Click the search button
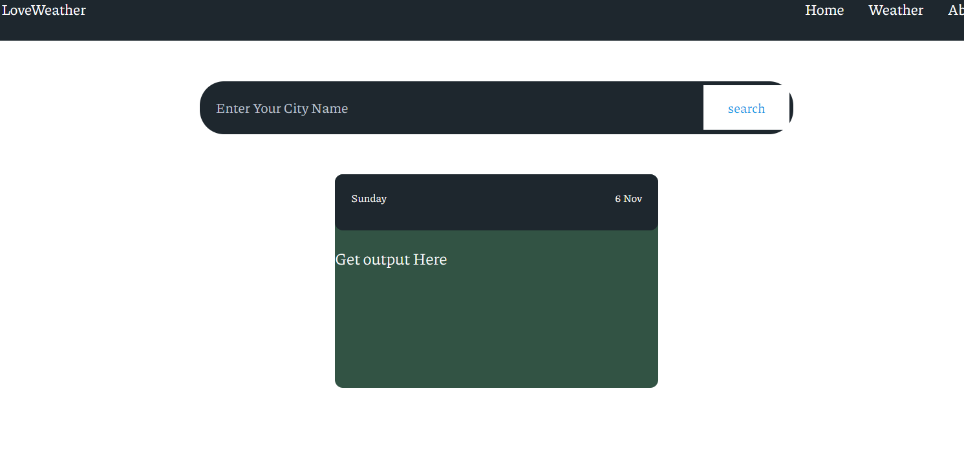The image size is (964, 455). pyautogui.click(x=746, y=108)
